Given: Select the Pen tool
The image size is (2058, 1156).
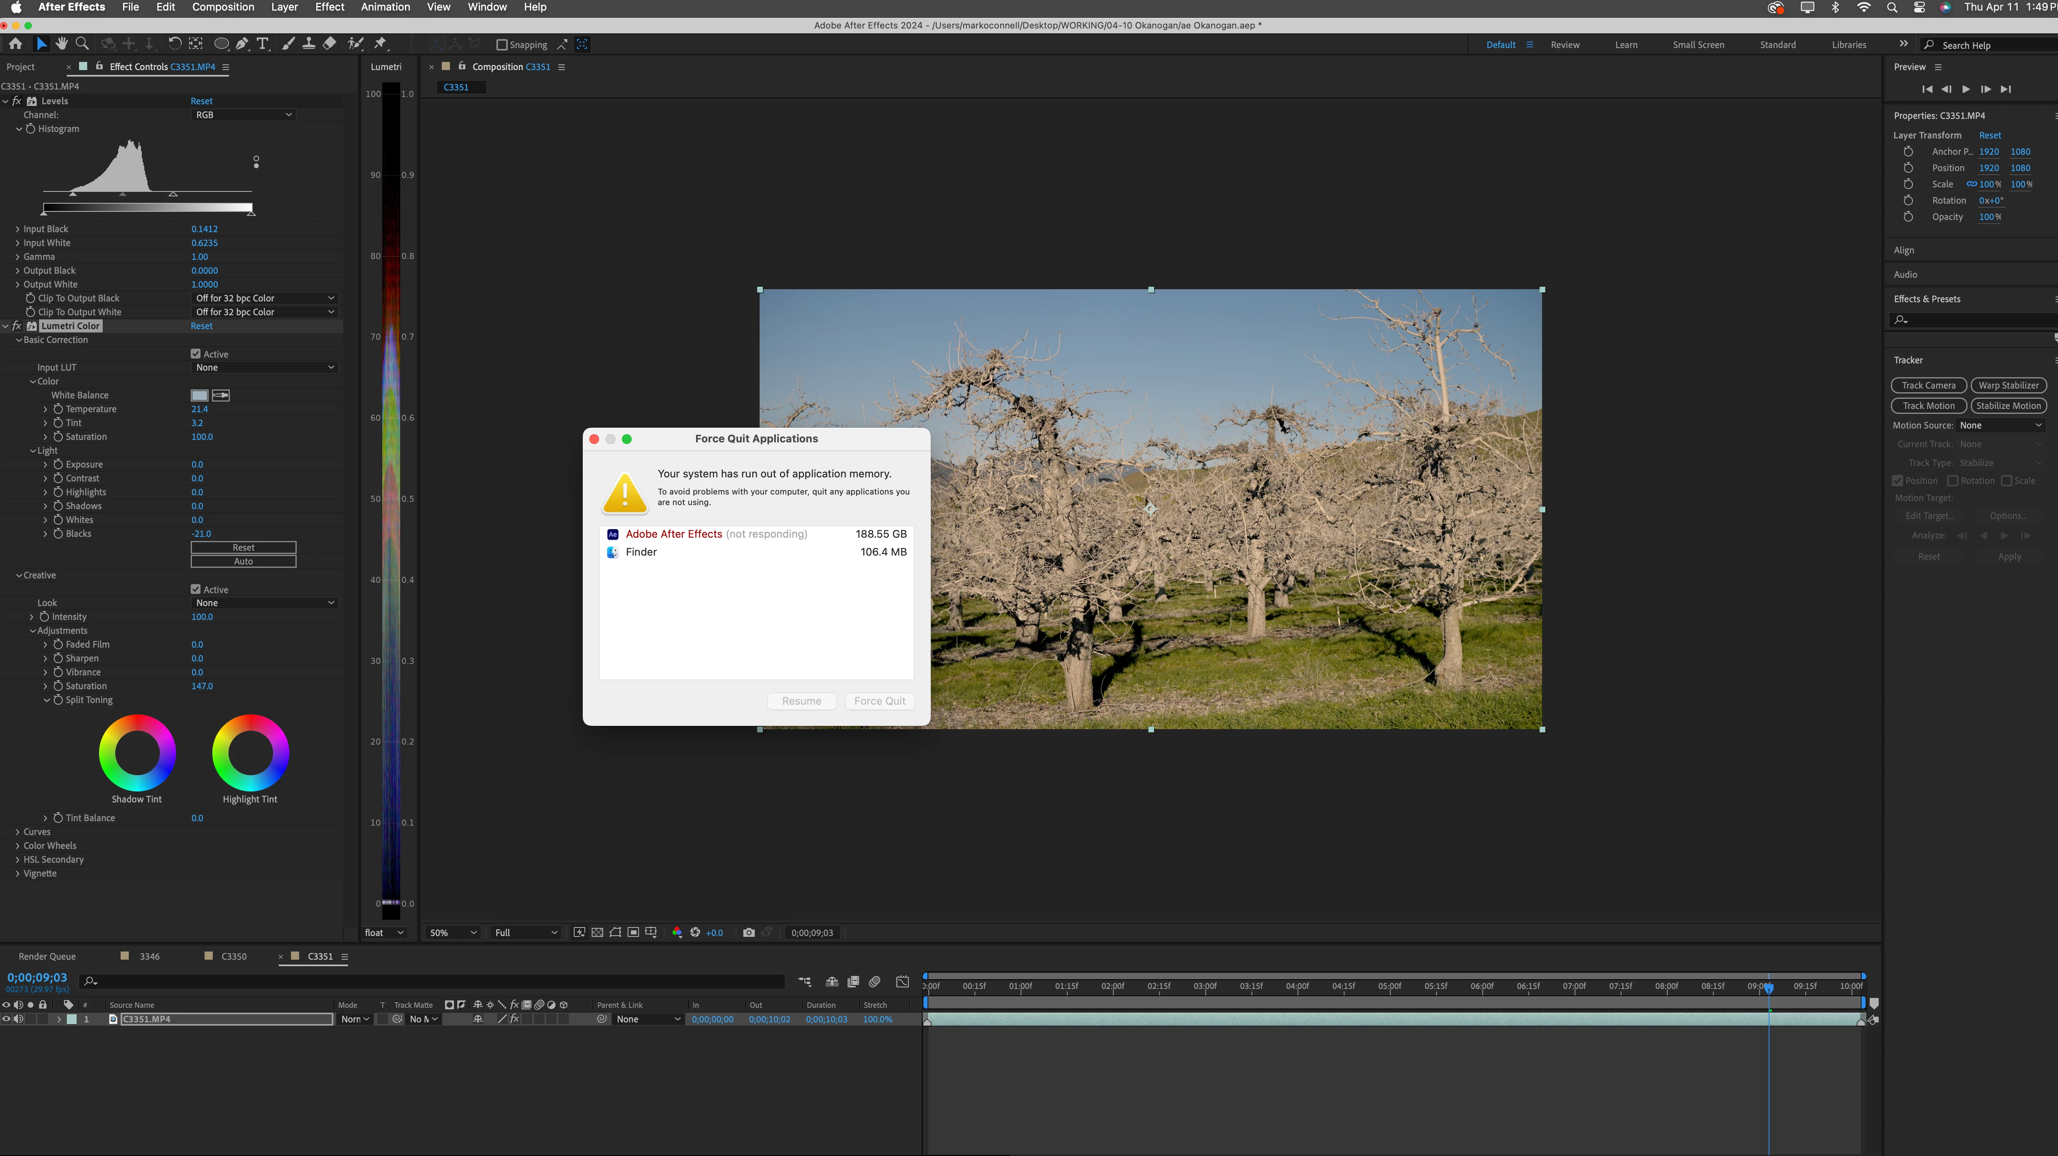Looking at the screenshot, I should (x=241, y=44).
